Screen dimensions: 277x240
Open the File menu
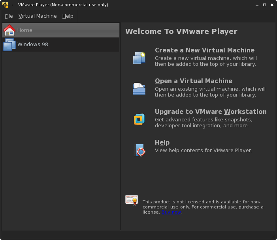pos(9,16)
